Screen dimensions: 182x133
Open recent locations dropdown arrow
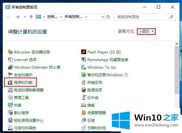coord(25,17)
